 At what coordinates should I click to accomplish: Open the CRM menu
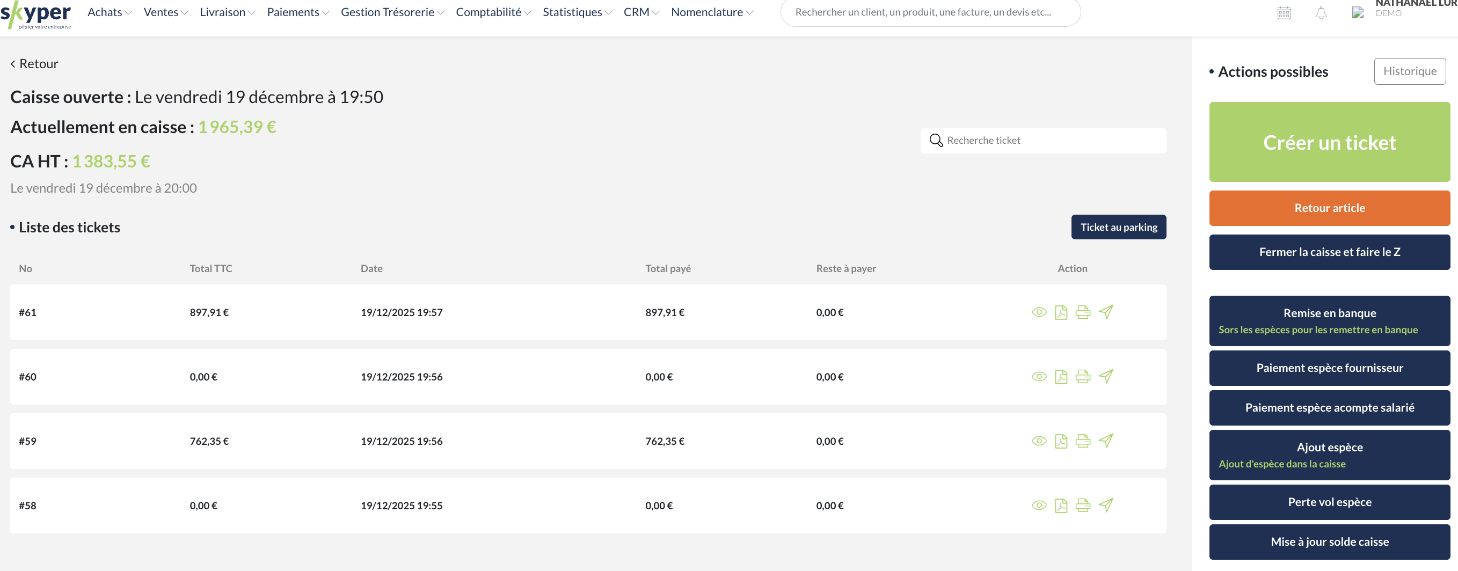(641, 12)
